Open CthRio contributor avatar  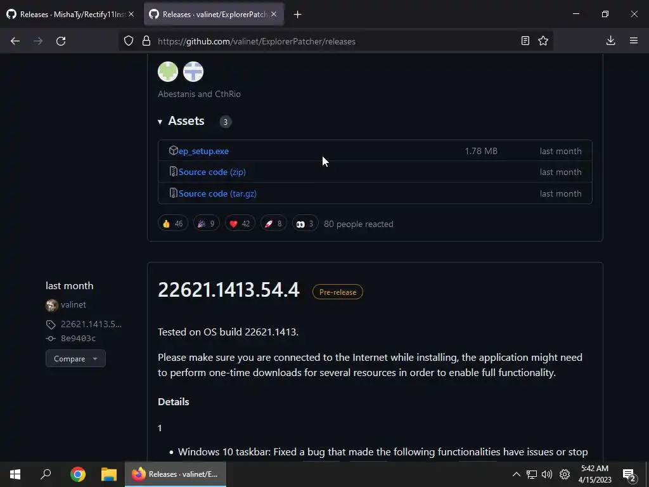point(193,72)
